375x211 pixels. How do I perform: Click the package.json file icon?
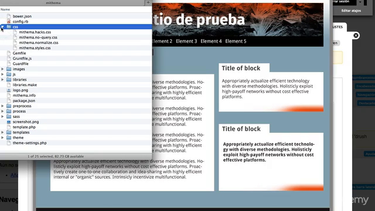(9, 101)
